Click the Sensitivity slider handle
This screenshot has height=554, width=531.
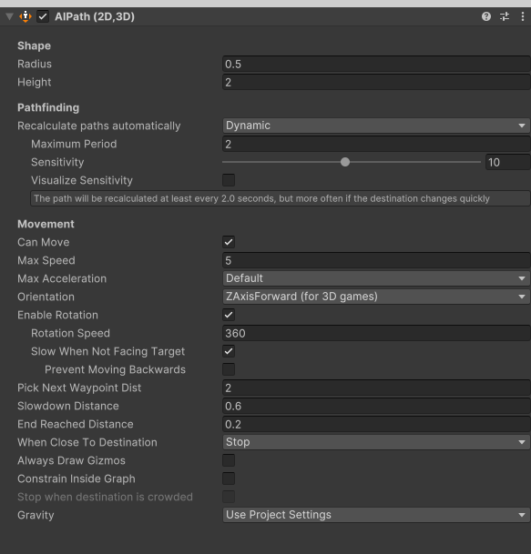pyautogui.click(x=345, y=162)
